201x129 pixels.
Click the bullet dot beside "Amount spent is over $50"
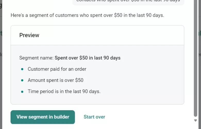point(22,80)
